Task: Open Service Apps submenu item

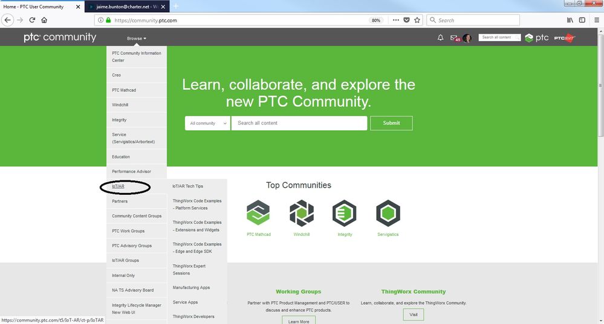Action: click(197, 302)
